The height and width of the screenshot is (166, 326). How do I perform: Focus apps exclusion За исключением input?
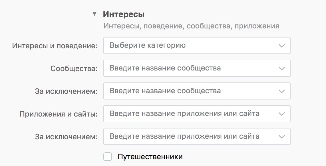[188, 136]
